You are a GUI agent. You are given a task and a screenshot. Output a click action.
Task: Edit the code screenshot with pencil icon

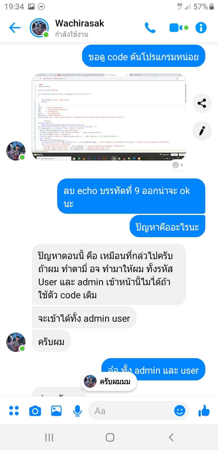[202, 131]
